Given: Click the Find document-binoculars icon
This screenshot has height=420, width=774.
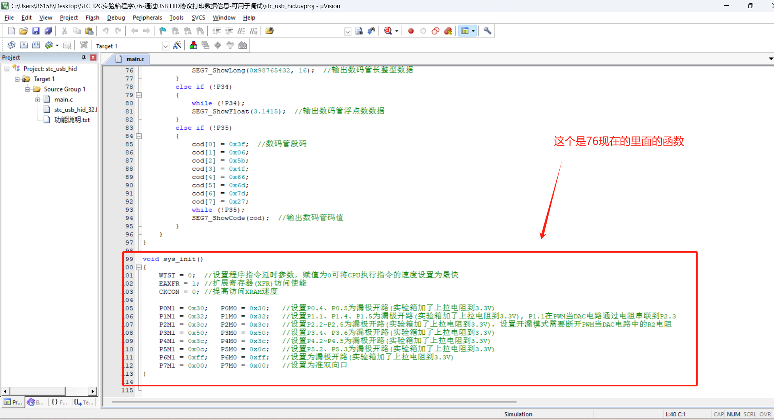Looking at the screenshot, I should click(x=359, y=31).
